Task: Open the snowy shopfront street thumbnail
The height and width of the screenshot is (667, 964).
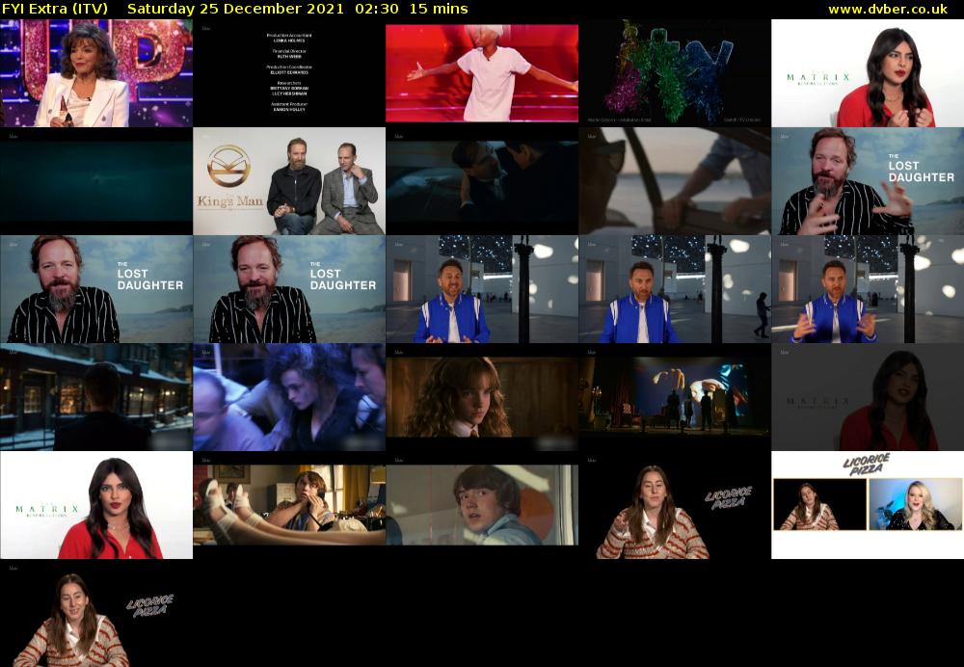Action: pyautogui.click(x=95, y=397)
